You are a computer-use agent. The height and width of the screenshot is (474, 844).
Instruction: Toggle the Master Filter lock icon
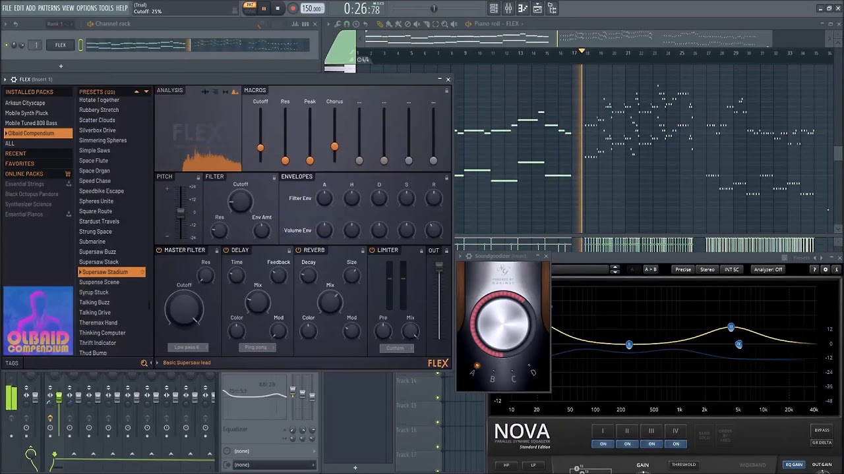click(216, 251)
